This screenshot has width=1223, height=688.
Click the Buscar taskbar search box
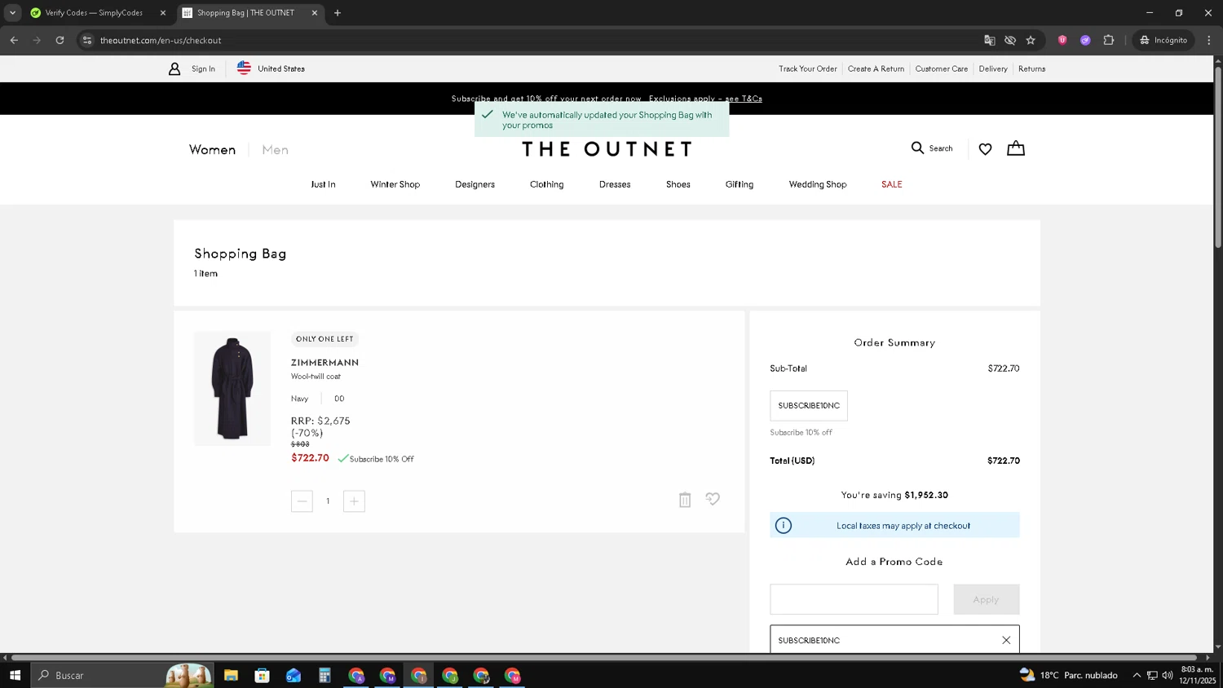tap(122, 675)
